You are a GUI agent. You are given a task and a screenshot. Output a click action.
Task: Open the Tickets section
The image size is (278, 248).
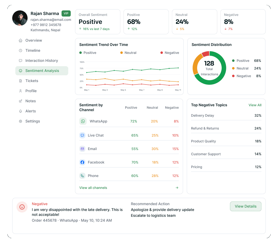tap(42, 81)
